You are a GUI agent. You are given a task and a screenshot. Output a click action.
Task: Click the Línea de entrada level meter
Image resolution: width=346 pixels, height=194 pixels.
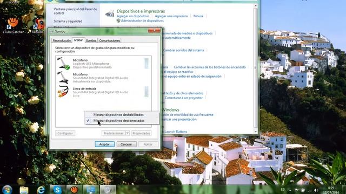147,92
